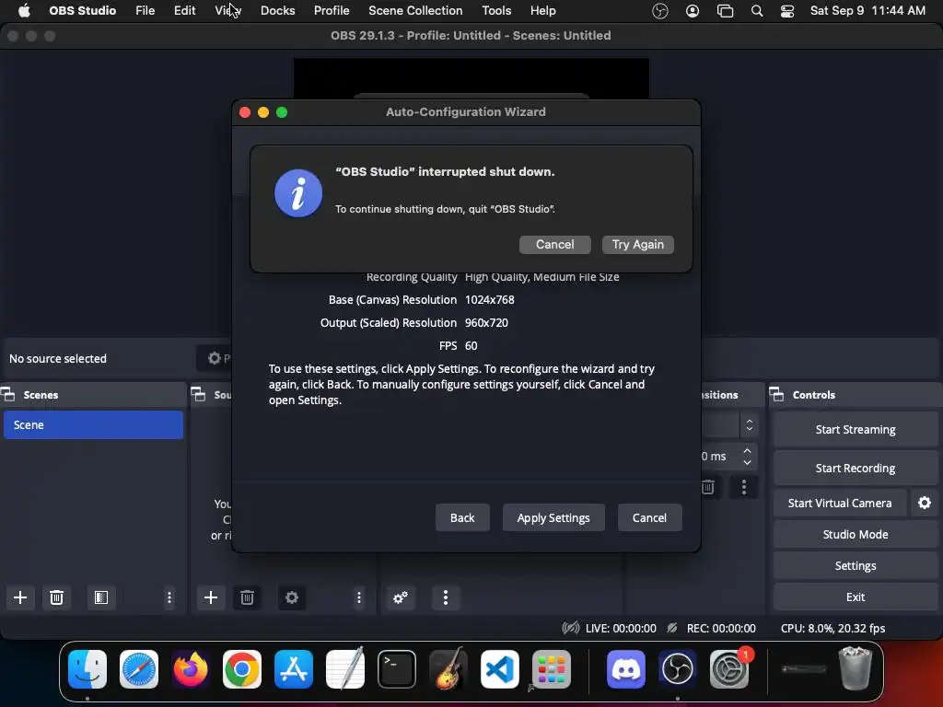Viewport: 943px width, 707px height.
Task: Open Visual Studio Code from the dock
Action: tap(500, 669)
